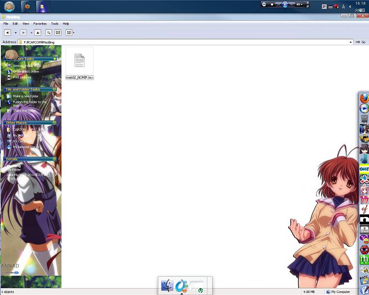
Task: Collapse the Picture Tasks panel
Action: pyautogui.click(x=55, y=59)
